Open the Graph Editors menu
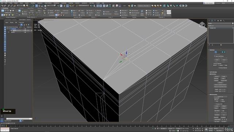The image size is (234, 132). [x=48, y=3]
